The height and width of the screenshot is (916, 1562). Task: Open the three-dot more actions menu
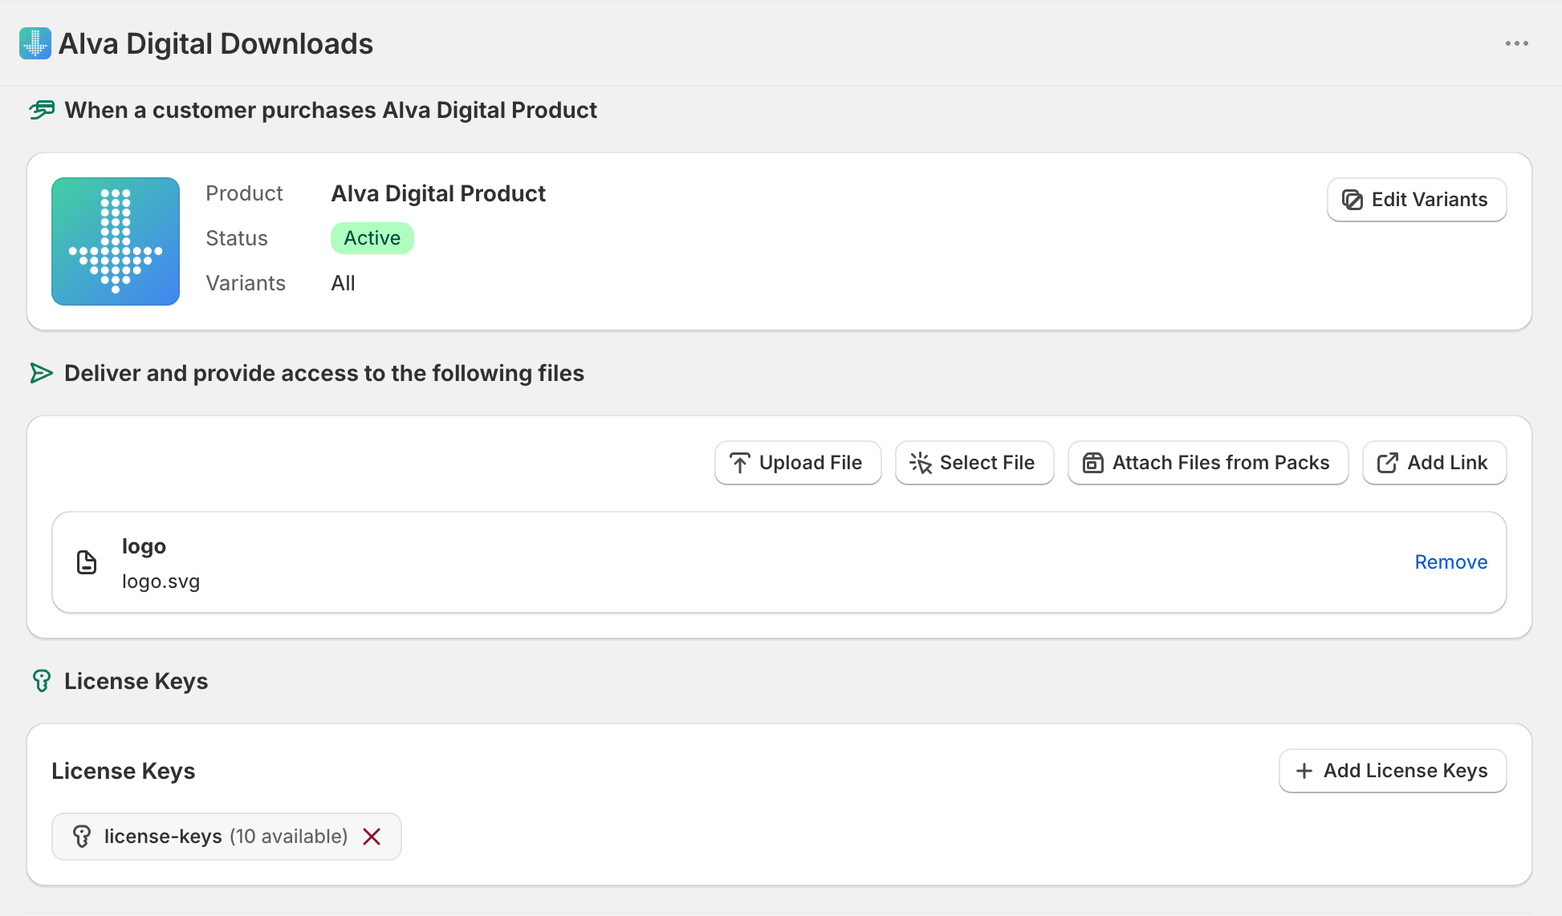coord(1516,43)
